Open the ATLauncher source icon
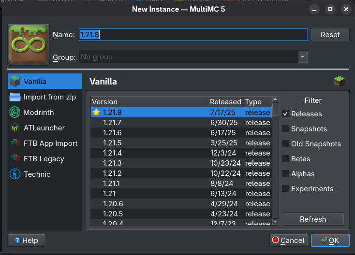The image size is (355, 255). [15, 128]
